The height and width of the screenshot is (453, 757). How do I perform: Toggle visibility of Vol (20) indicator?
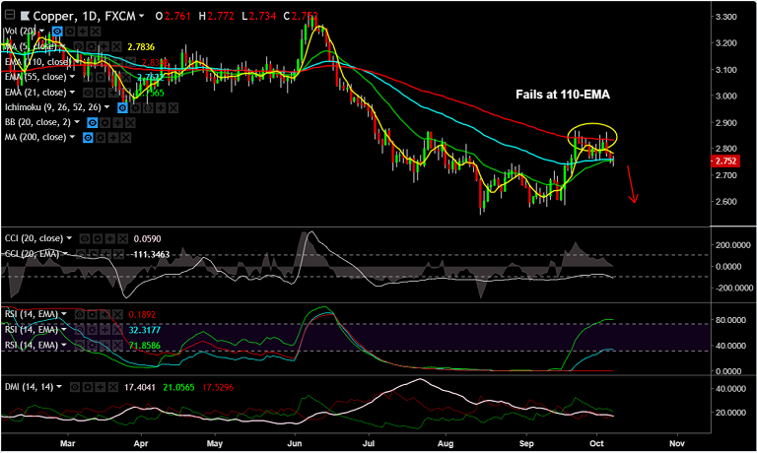tap(57, 32)
